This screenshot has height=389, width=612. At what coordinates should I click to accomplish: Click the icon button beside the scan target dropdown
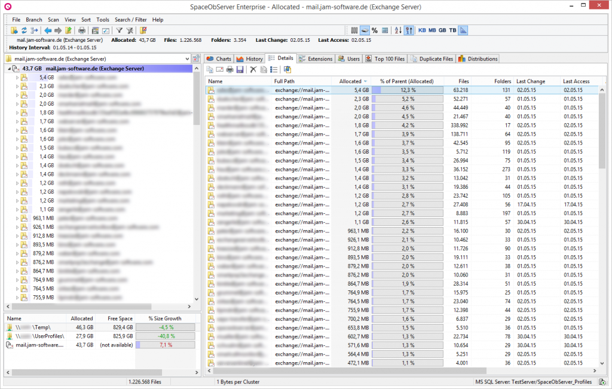pos(196,59)
